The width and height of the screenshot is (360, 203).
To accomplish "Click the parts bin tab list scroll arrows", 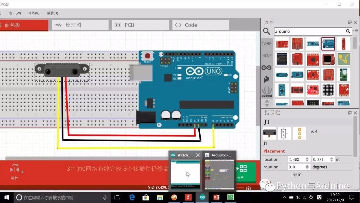I will click(267, 103).
